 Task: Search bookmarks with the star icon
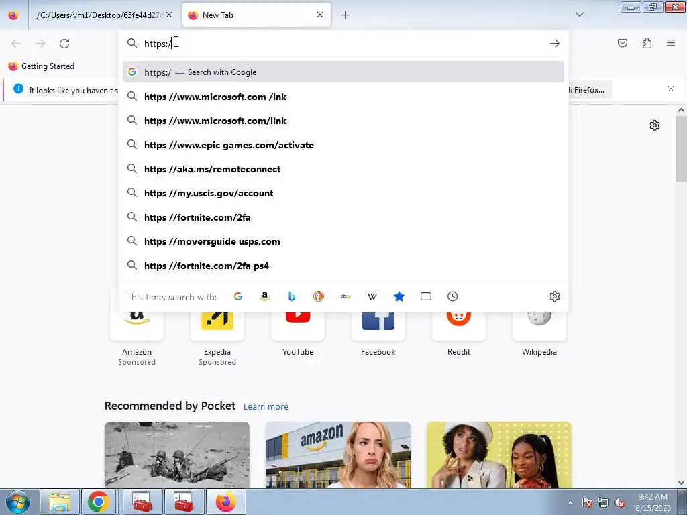click(x=399, y=296)
